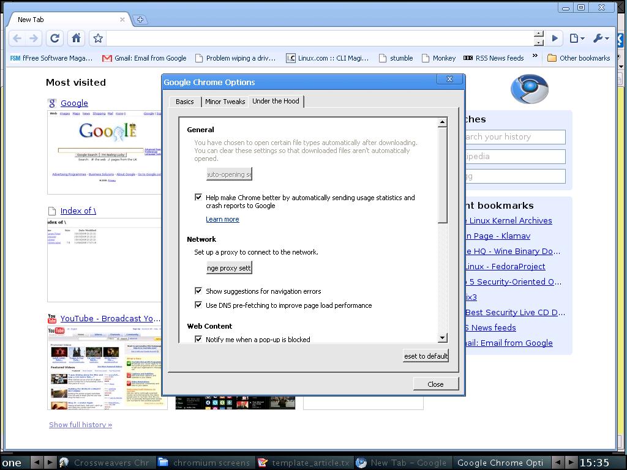The height and width of the screenshot is (470, 627).
Task: Open the News feeds link in recent bookmarks
Action: coord(490,328)
